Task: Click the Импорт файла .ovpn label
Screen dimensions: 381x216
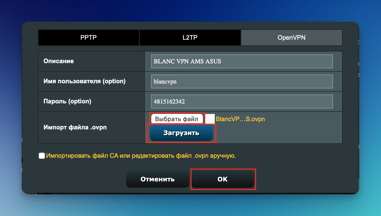Action: coord(75,127)
